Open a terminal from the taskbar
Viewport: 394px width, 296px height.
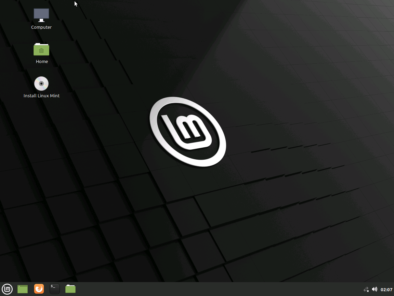pyautogui.click(x=55, y=289)
